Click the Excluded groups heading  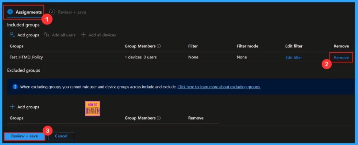(x=23, y=70)
